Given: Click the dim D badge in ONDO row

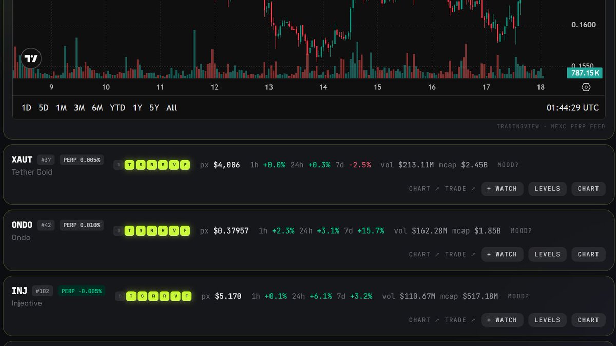Looking at the screenshot, I should [119, 230].
